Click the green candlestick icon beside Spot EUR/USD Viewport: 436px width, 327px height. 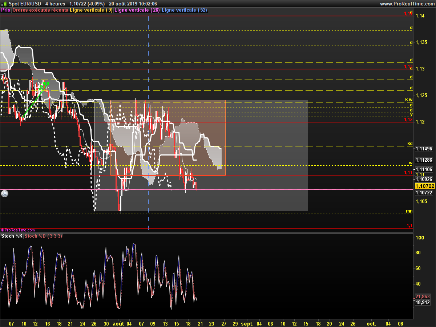[4, 4]
